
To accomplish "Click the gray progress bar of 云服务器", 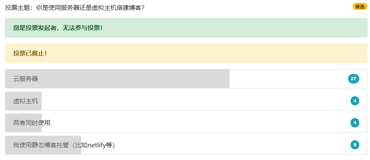I will (117, 79).
